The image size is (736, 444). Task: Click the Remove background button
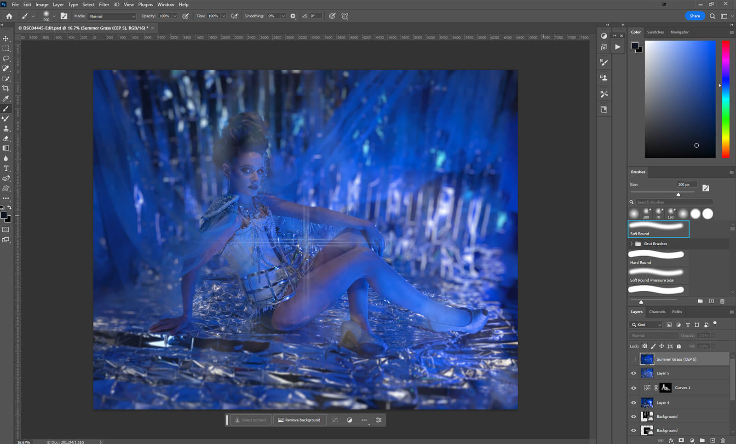pyautogui.click(x=299, y=420)
